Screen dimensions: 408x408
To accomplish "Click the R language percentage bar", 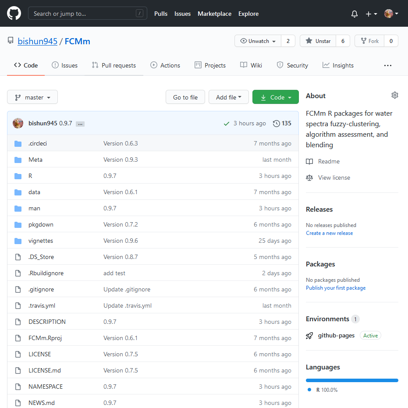I will pyautogui.click(x=351, y=380).
